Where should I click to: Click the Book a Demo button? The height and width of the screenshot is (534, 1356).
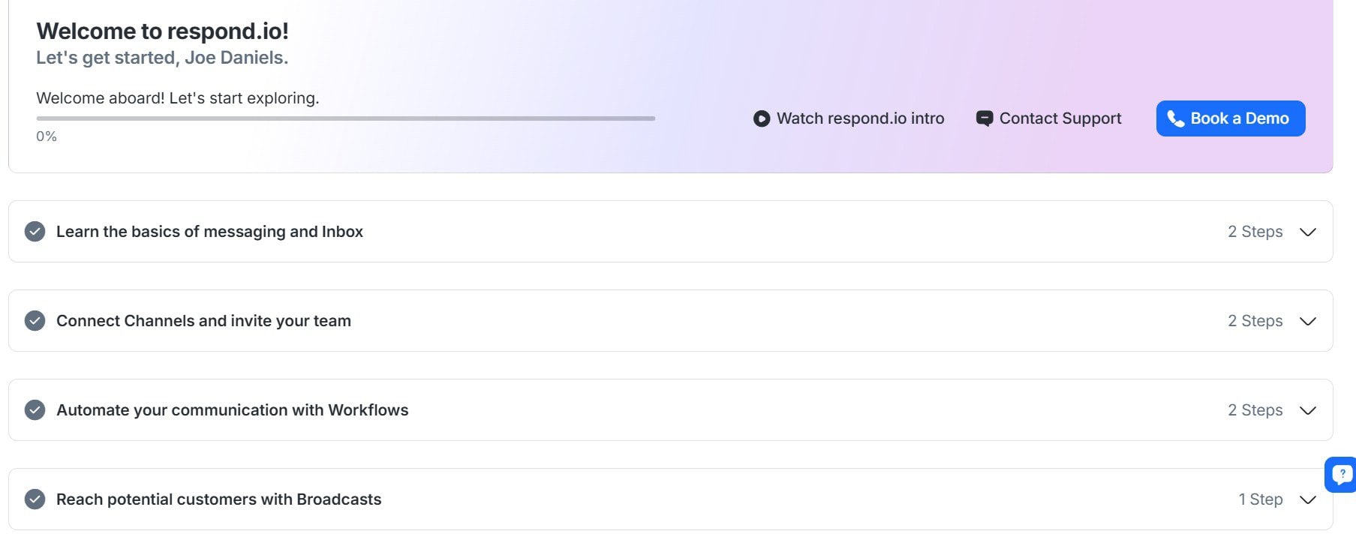[x=1230, y=118]
